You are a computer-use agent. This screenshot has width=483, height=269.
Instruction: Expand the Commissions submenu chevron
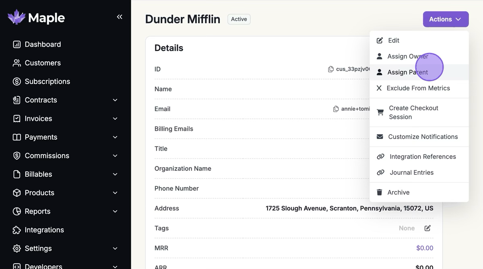pyautogui.click(x=115, y=156)
